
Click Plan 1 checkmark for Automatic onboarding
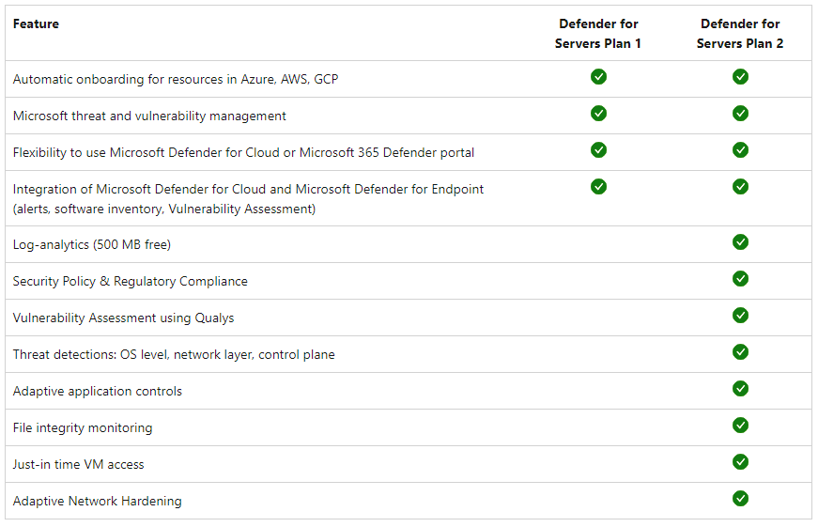coord(598,77)
